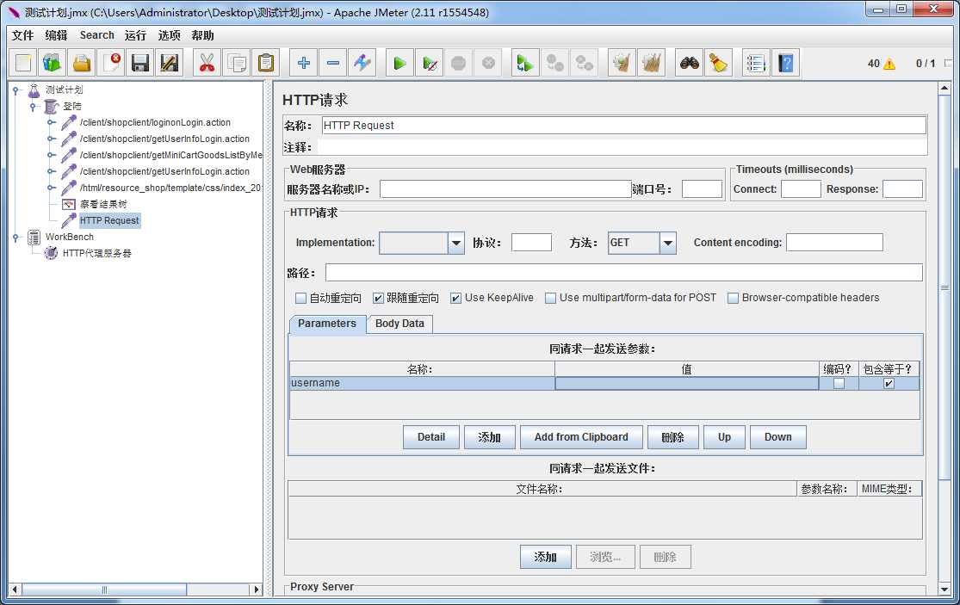
Task: Click the Clear broom icon
Action: 622,63
